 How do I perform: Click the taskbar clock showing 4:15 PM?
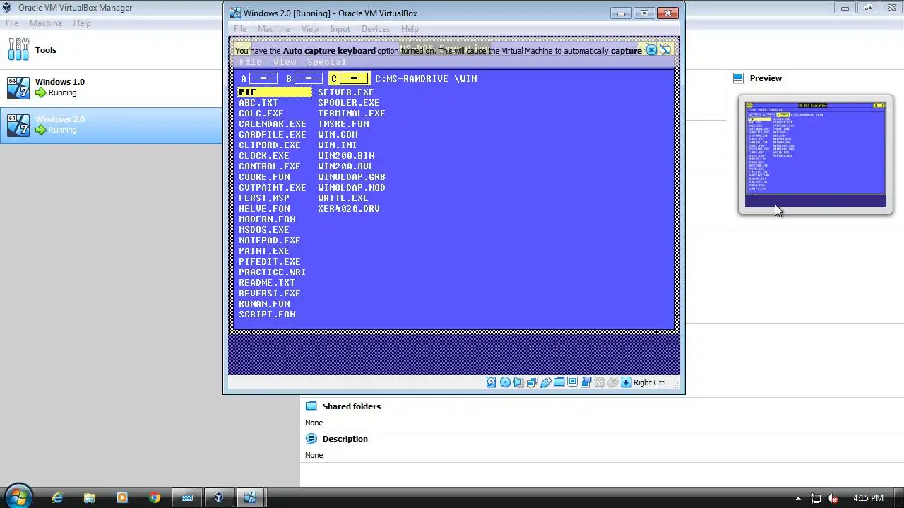pyautogui.click(x=868, y=498)
